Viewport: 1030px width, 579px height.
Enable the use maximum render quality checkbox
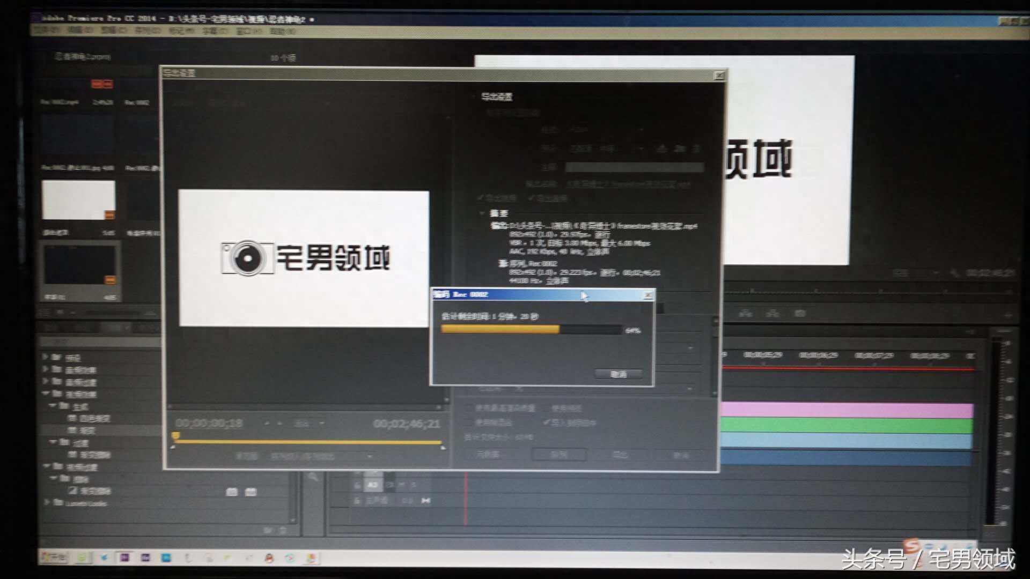point(469,409)
